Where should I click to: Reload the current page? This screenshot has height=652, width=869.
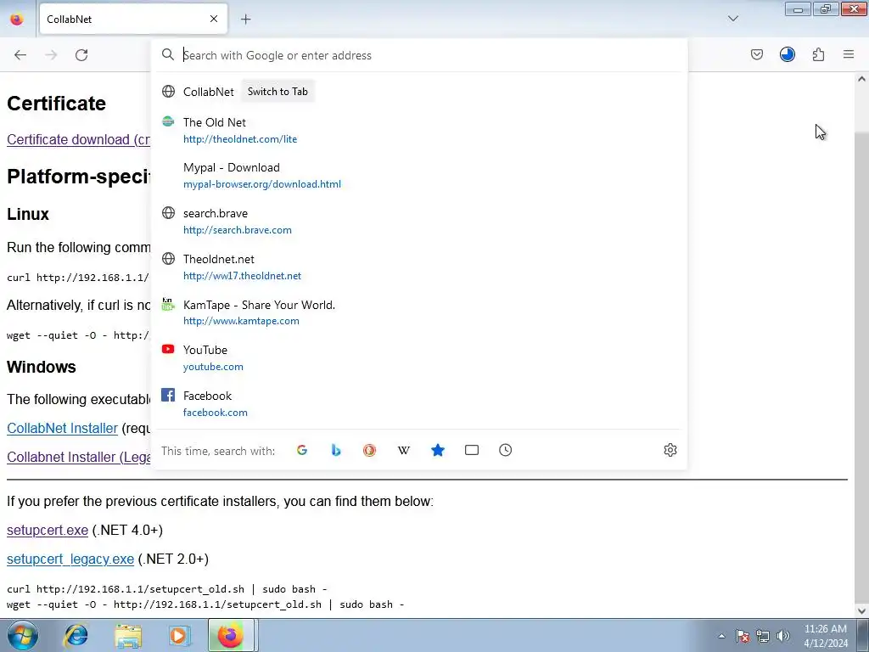[x=81, y=55]
